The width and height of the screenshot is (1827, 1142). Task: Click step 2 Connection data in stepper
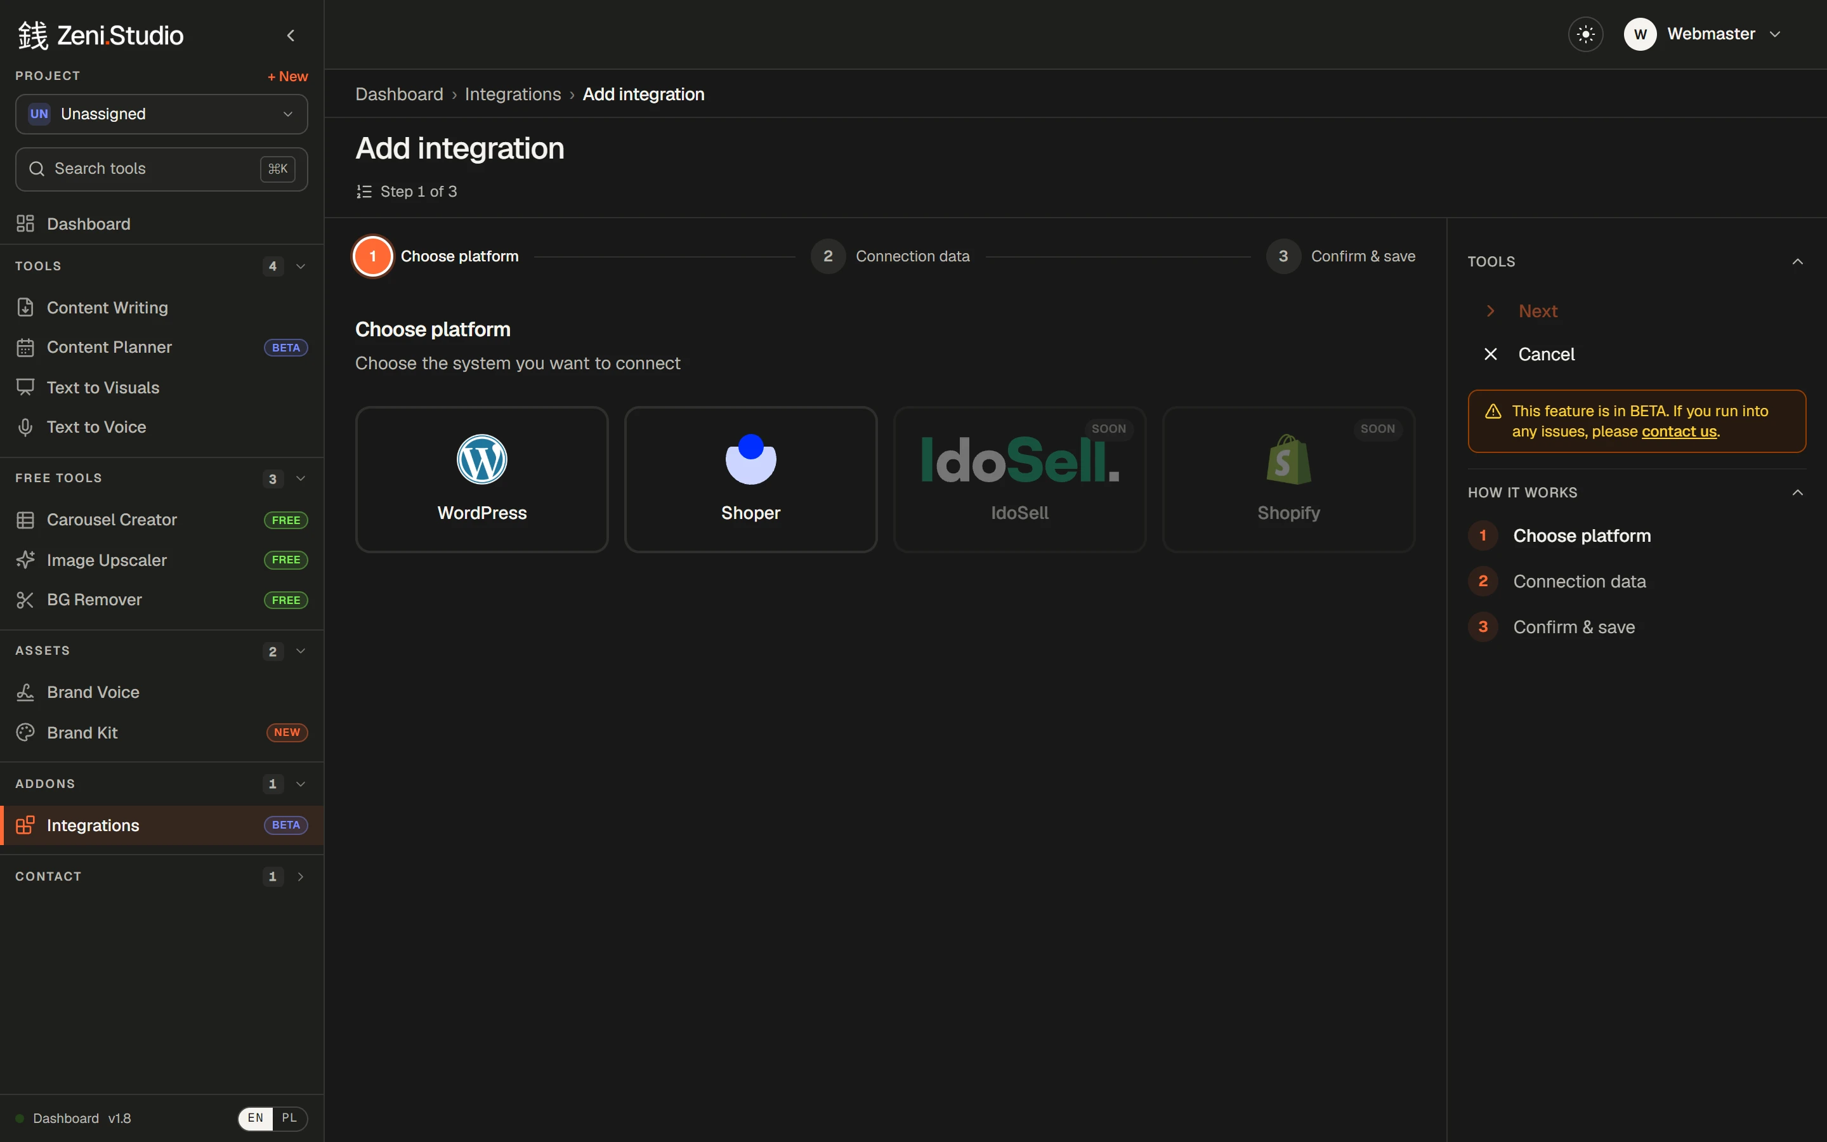[x=890, y=256]
